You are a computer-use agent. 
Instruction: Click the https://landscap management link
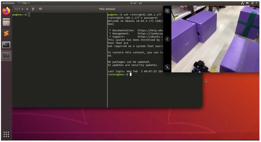pos(150,34)
